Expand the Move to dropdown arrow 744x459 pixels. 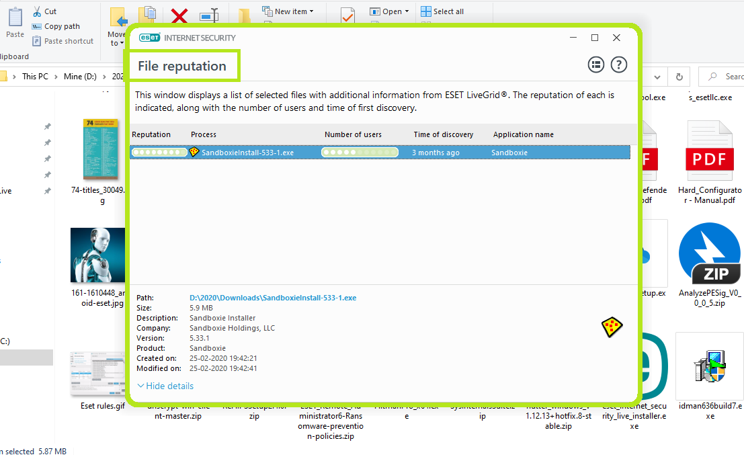[122, 43]
